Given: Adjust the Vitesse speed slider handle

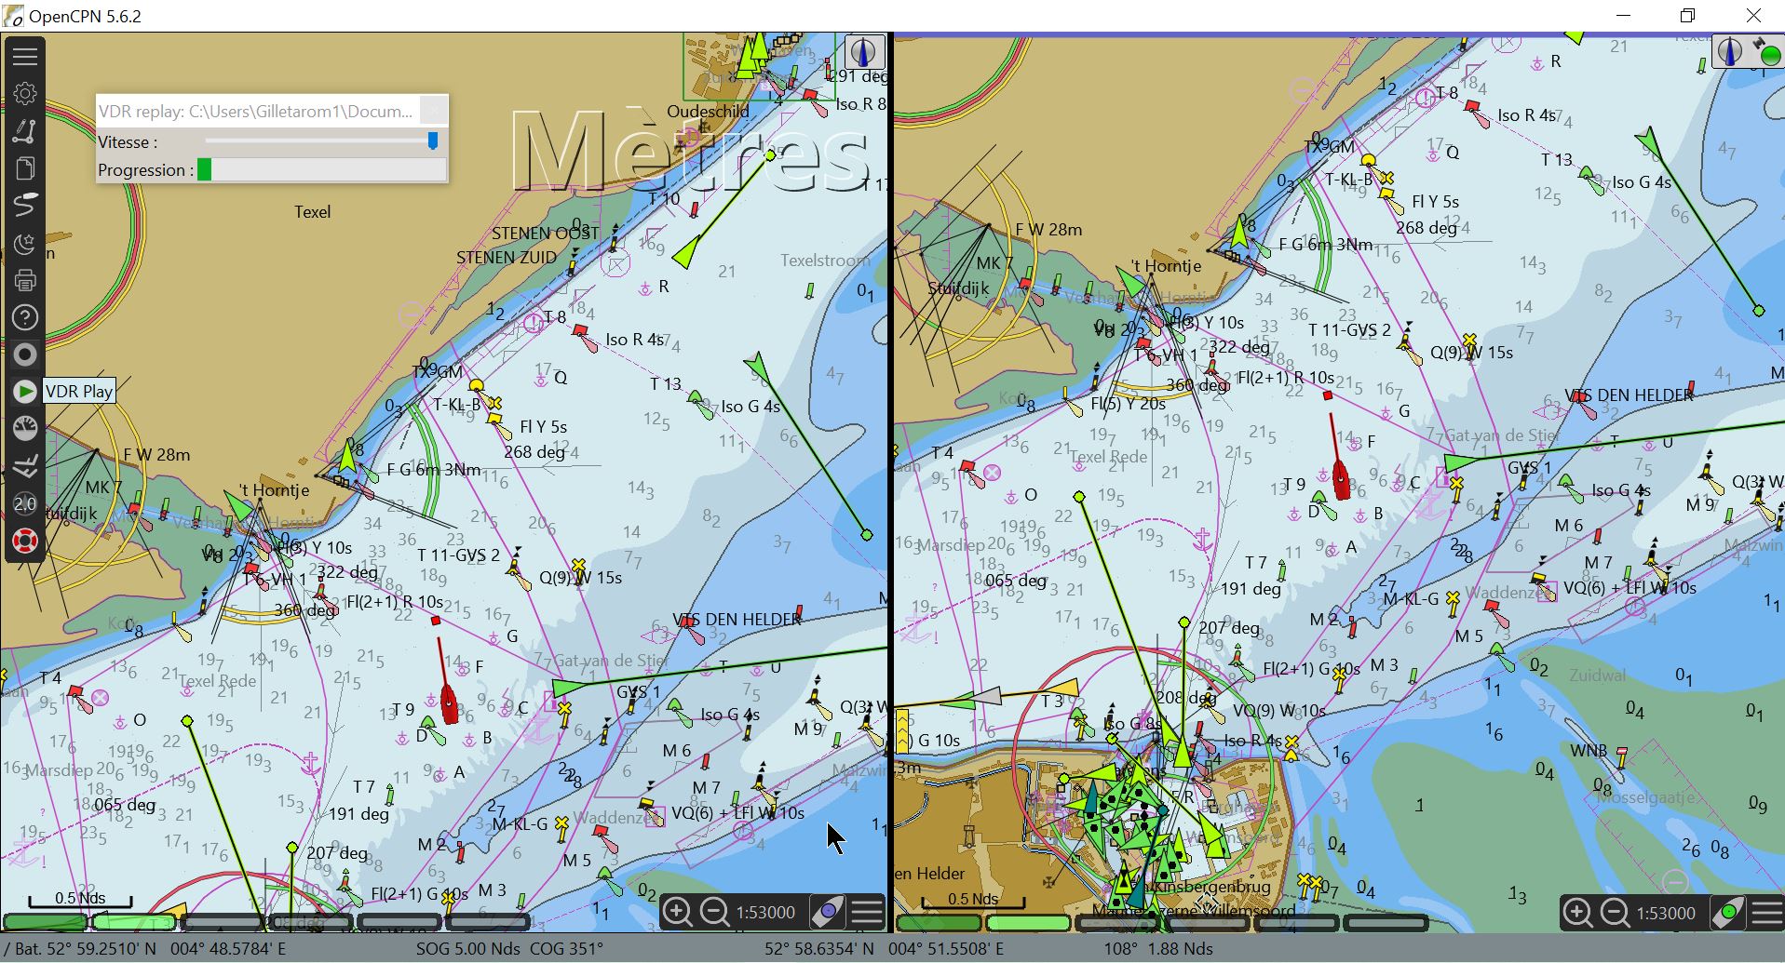Looking at the screenshot, I should [433, 140].
